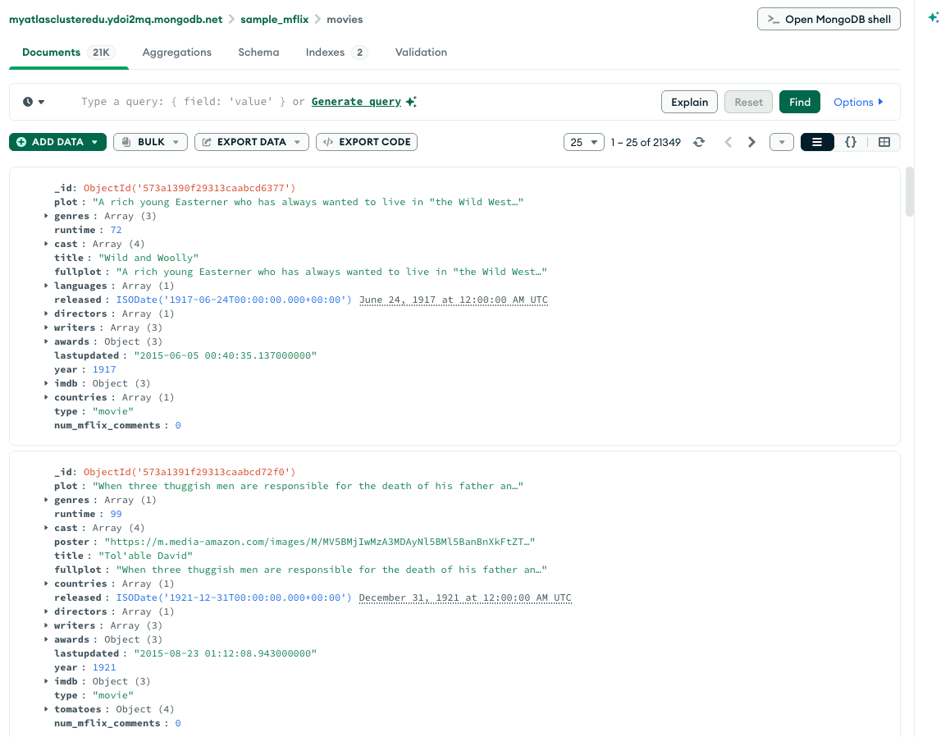The width and height of the screenshot is (950, 737).
Task: Expand writers in Tol'able David document
Action: tap(46, 625)
